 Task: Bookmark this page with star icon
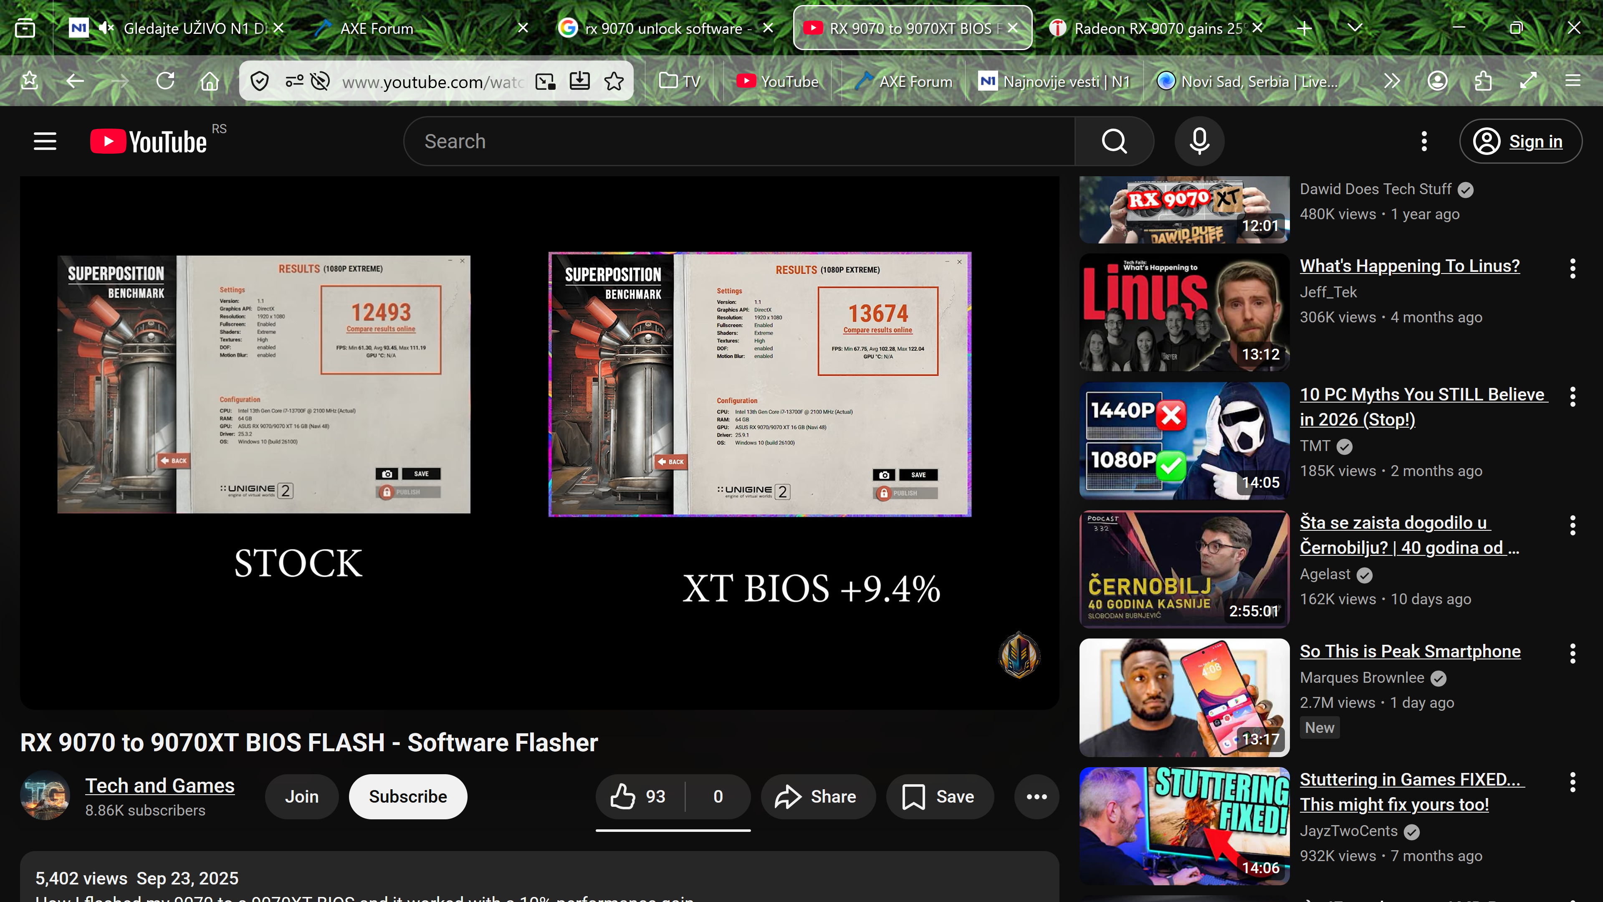click(x=614, y=81)
